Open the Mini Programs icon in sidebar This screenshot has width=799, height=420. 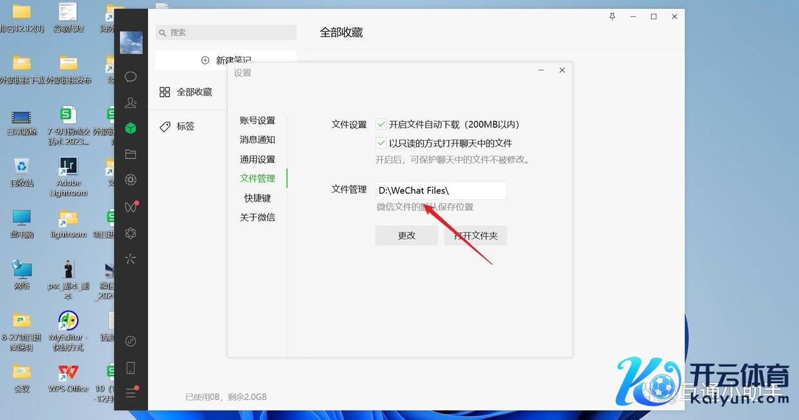coord(131,233)
